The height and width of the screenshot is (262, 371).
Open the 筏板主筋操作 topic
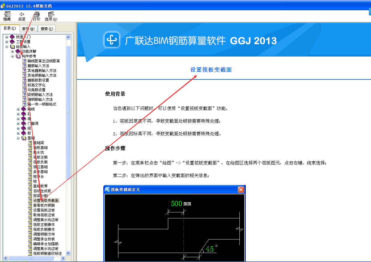(44, 225)
